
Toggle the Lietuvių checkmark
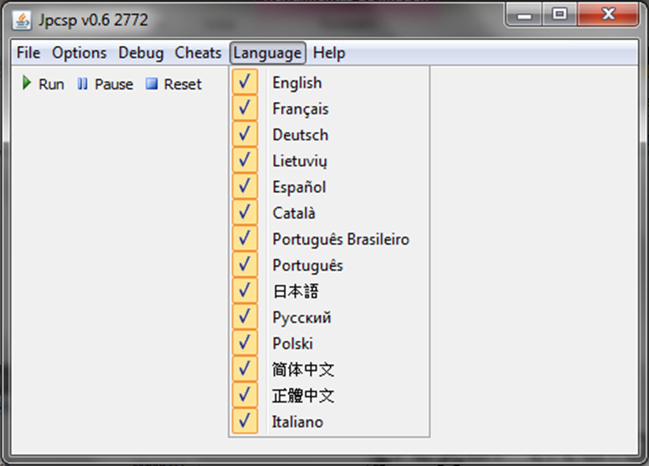point(245,160)
